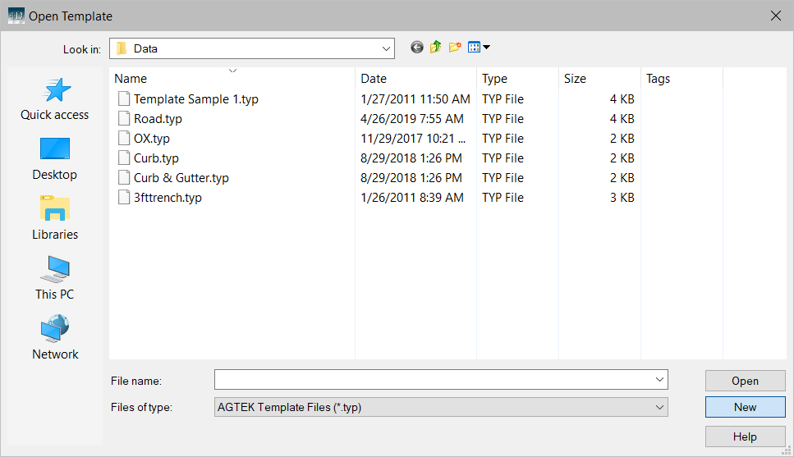Image resolution: width=794 pixels, height=457 pixels.
Task: Open Libraries location
Action: (55, 219)
